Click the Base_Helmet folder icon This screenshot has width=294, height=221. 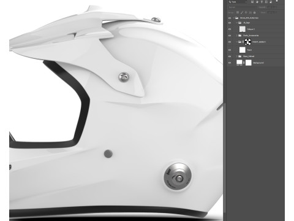[239, 56]
